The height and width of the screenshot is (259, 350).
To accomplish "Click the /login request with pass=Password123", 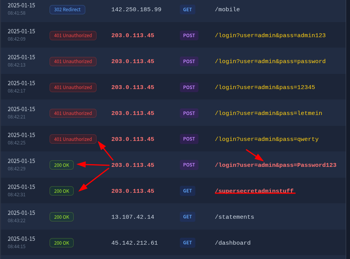I will click(x=276, y=165).
